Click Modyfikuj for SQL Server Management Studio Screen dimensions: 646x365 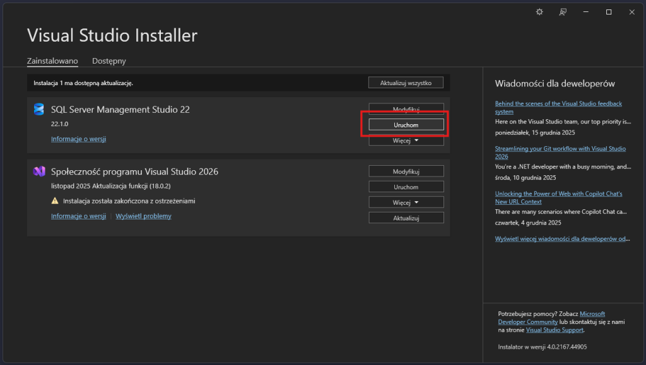click(x=406, y=109)
